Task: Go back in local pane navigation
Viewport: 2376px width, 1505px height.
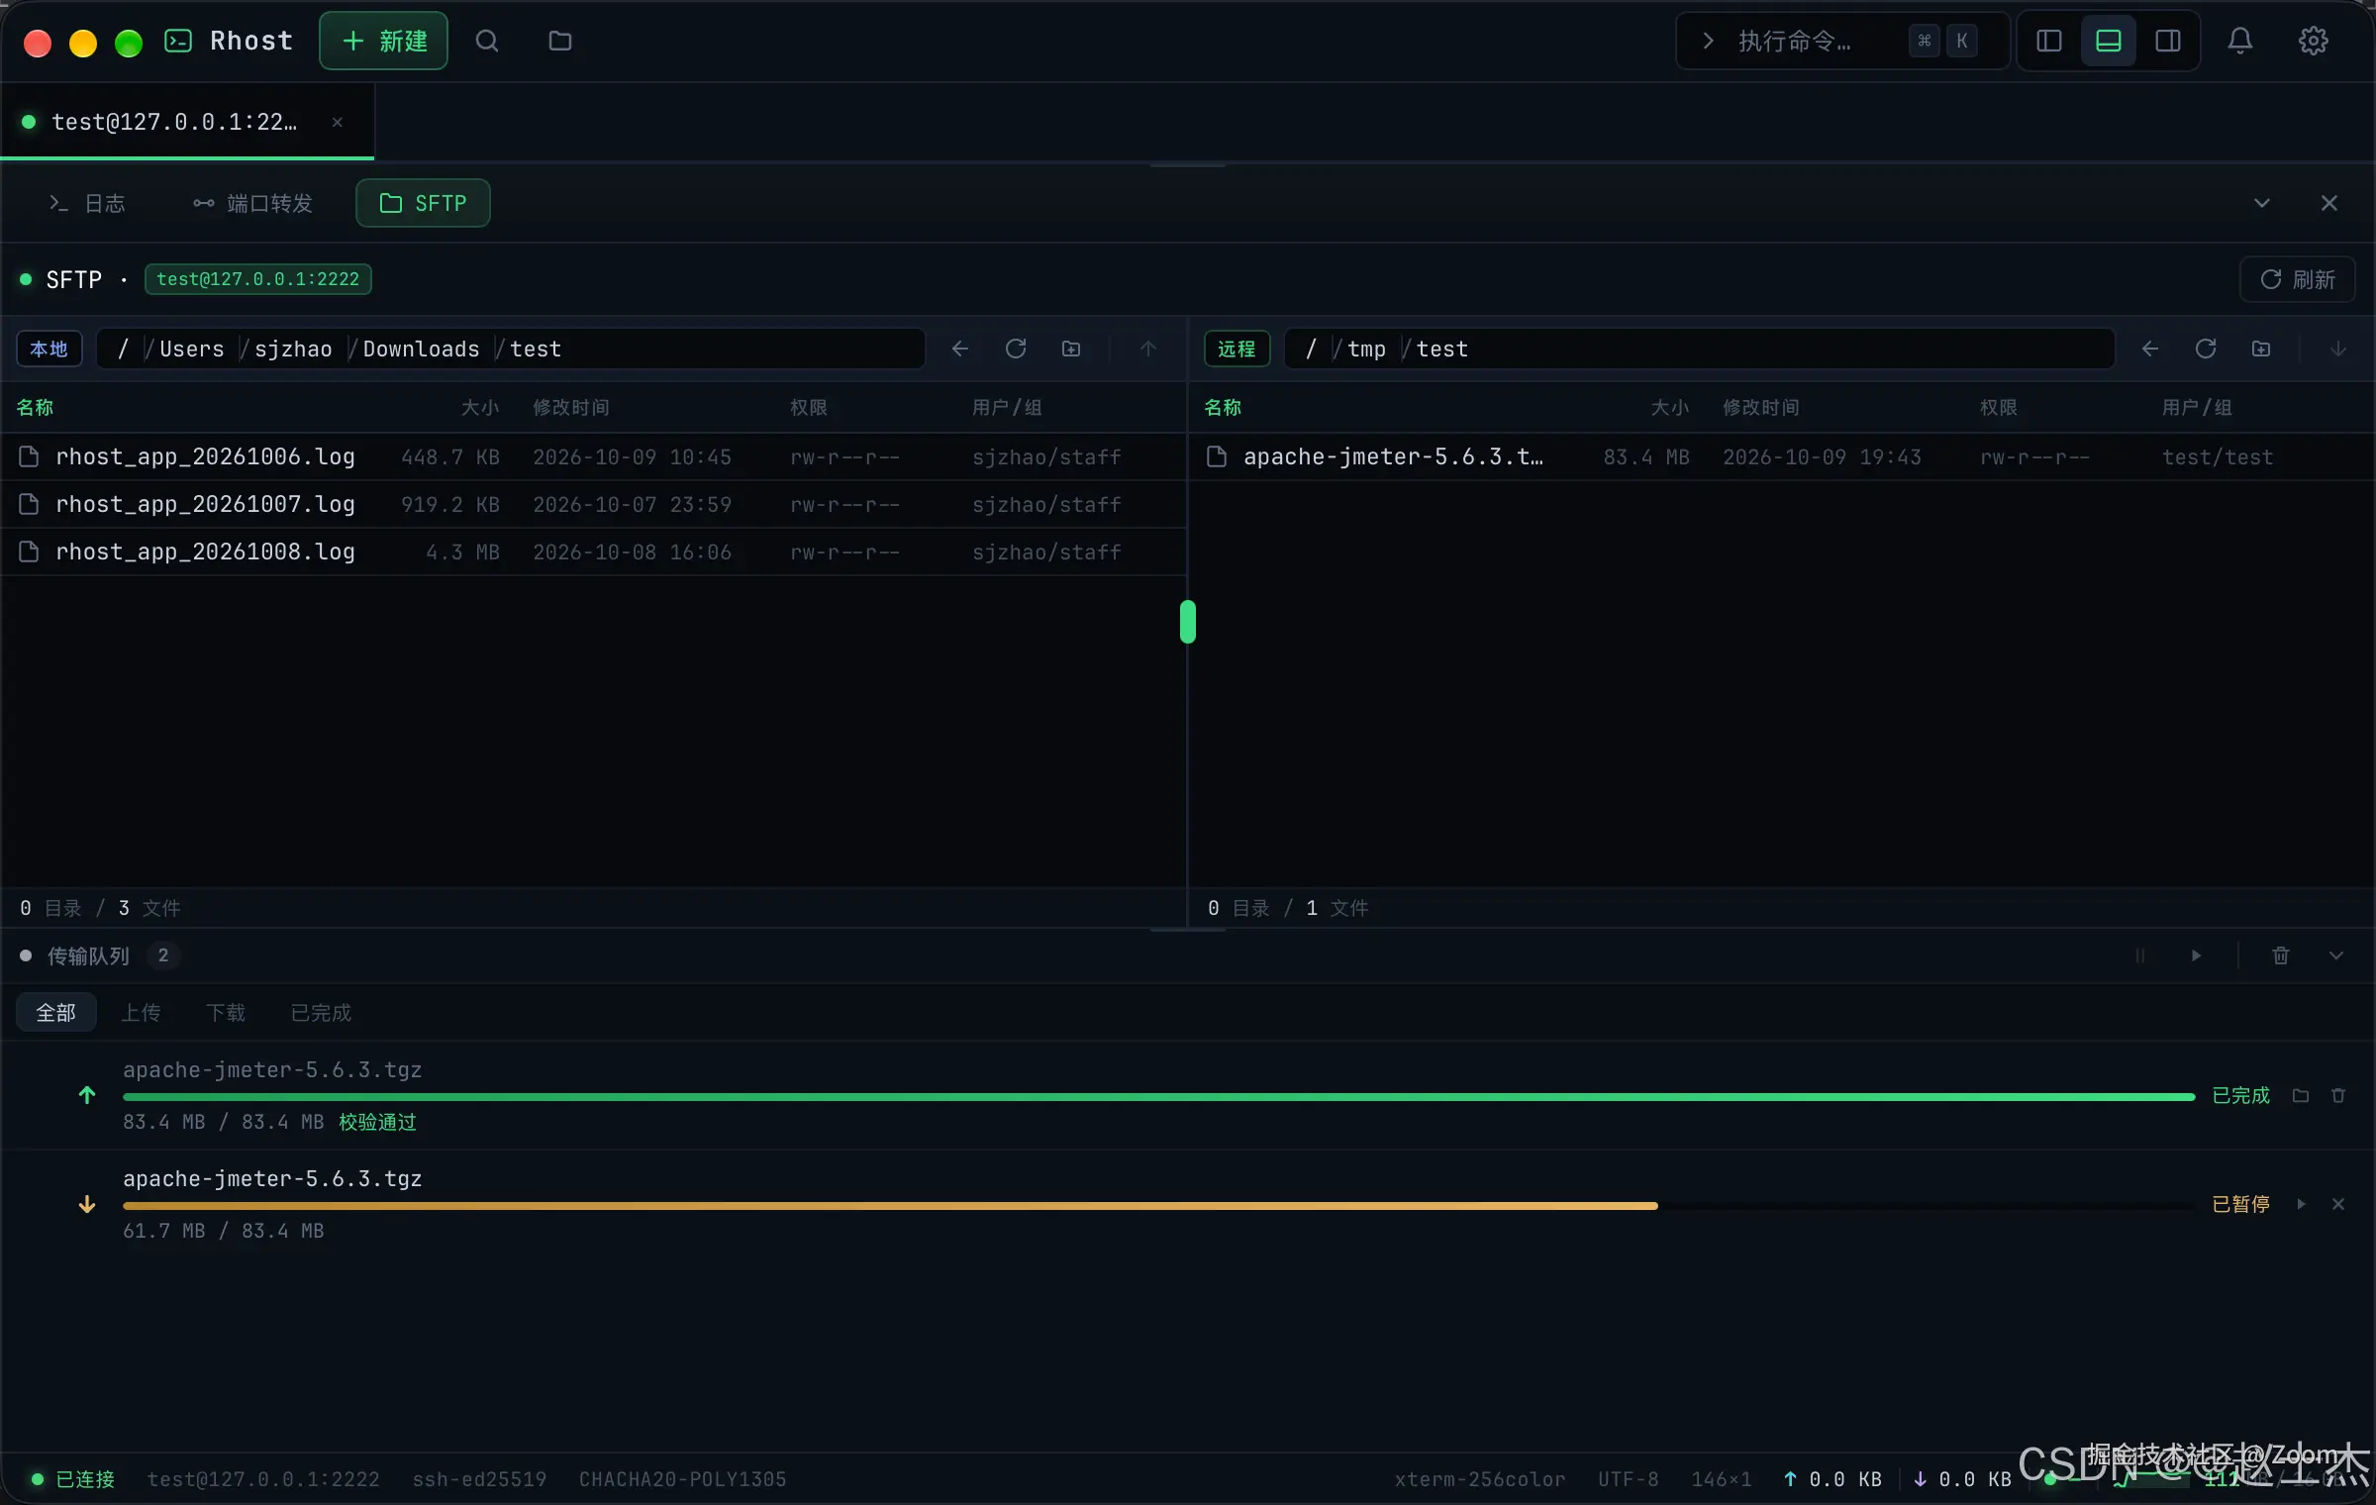Action: point(959,349)
